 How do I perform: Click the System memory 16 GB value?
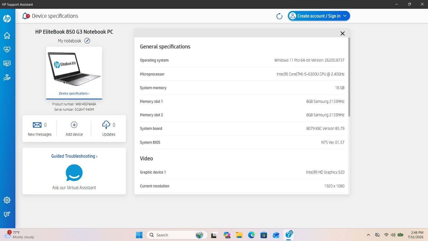(x=340, y=88)
